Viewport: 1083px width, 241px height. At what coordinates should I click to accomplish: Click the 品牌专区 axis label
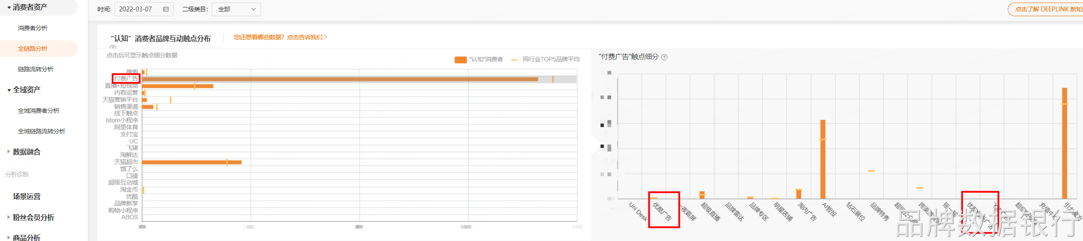click(x=759, y=212)
